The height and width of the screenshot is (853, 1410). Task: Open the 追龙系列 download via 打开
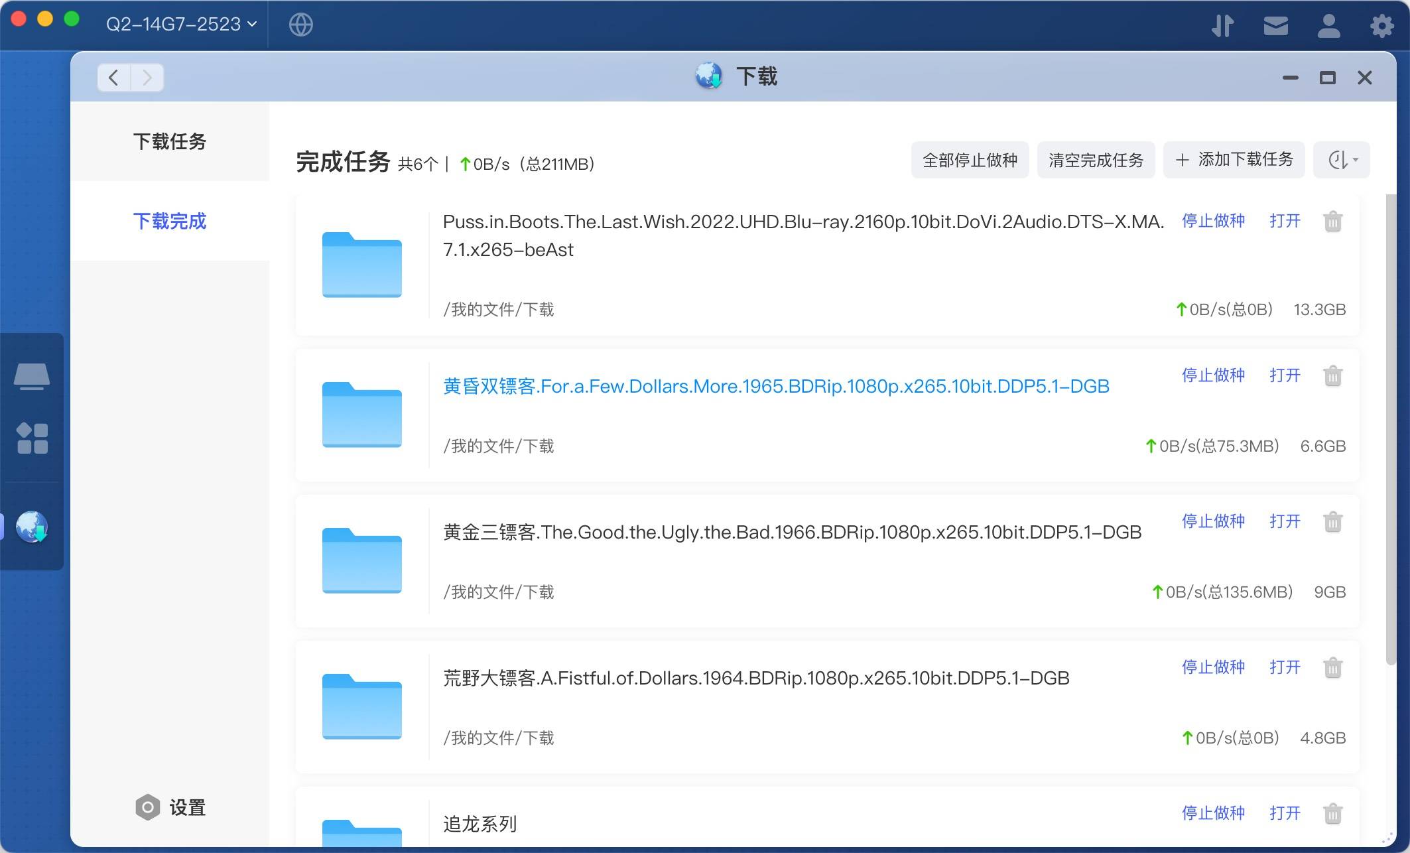pyautogui.click(x=1285, y=813)
